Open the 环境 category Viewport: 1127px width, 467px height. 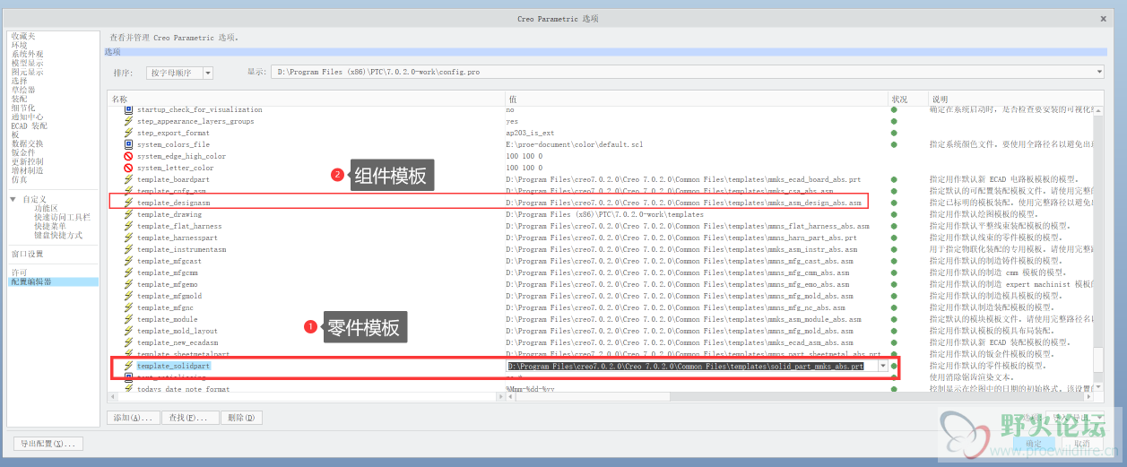[x=19, y=45]
